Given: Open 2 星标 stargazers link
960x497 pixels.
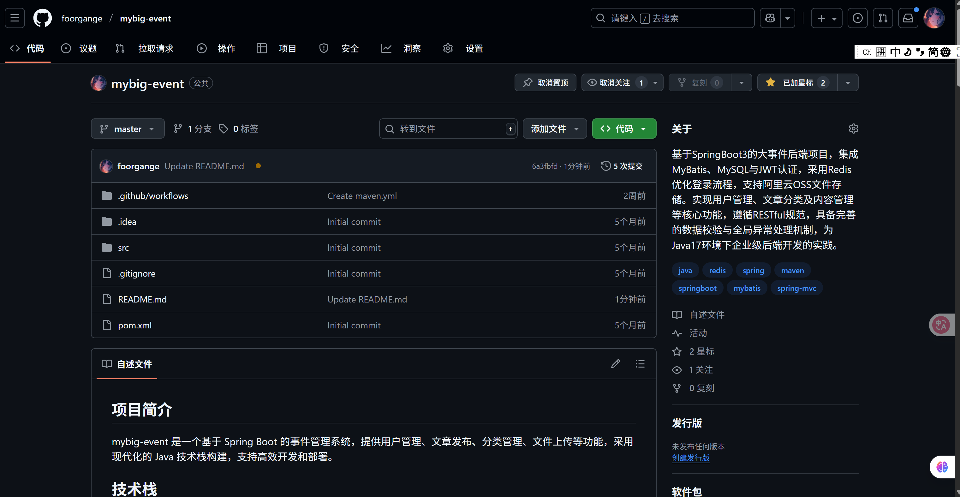Looking at the screenshot, I should pyautogui.click(x=693, y=351).
